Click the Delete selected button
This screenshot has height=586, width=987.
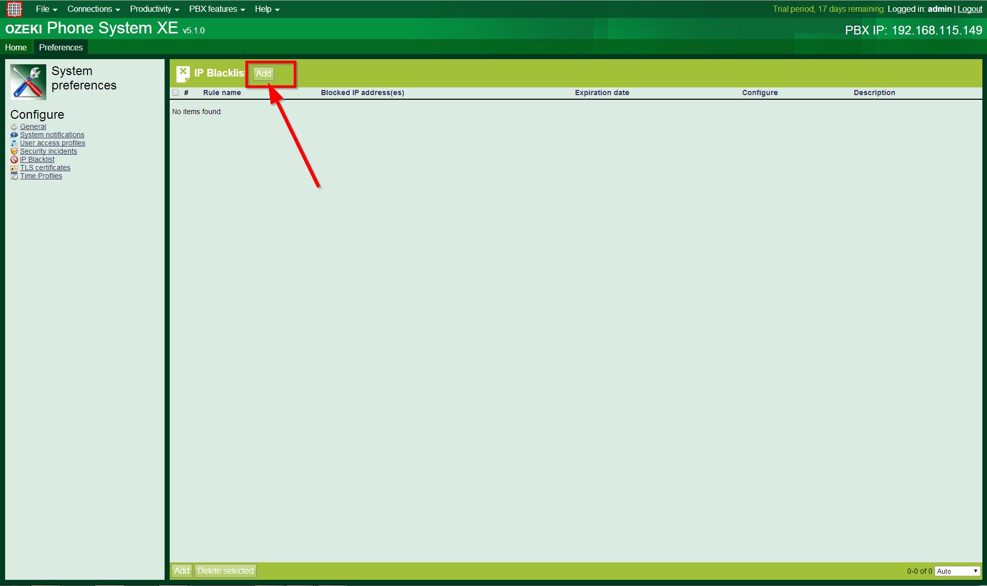point(225,571)
